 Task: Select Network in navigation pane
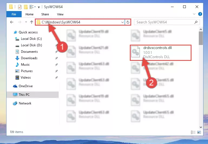[25, 103]
